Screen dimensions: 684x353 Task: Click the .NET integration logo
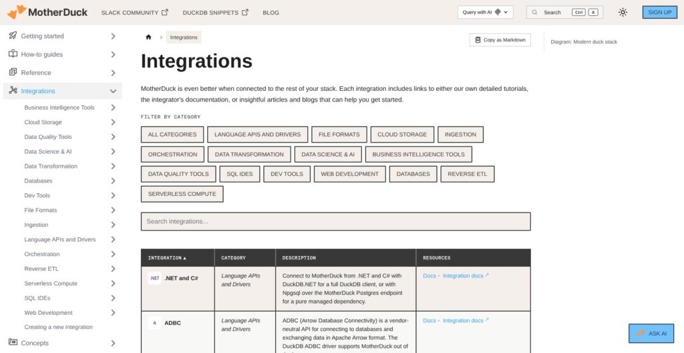(x=154, y=278)
